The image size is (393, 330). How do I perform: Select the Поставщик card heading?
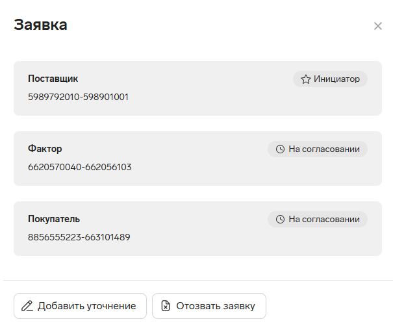(53, 79)
